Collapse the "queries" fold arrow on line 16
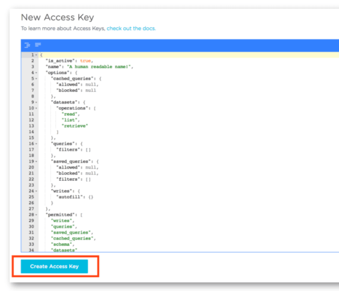The width and height of the screenshot is (339, 291). [36, 144]
